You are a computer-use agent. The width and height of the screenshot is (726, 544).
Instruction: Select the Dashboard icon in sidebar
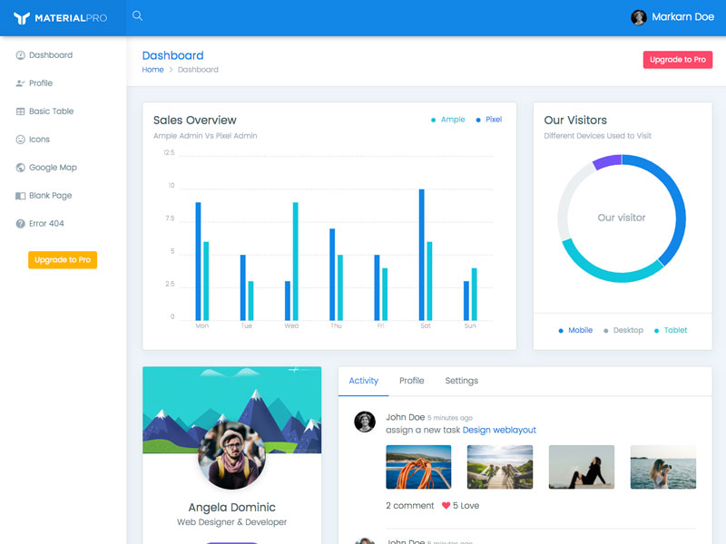click(21, 54)
